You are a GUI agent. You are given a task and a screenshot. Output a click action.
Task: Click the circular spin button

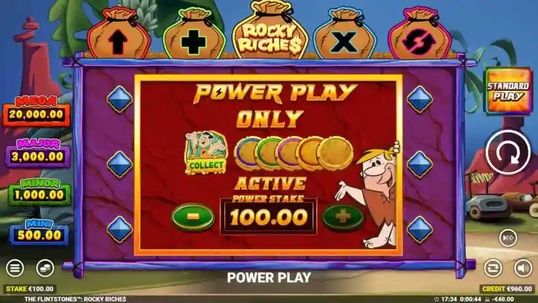pyautogui.click(x=508, y=152)
